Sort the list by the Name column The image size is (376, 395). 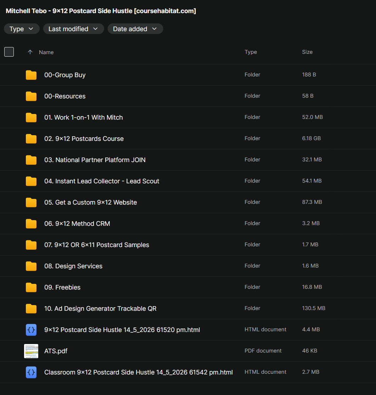tap(46, 52)
